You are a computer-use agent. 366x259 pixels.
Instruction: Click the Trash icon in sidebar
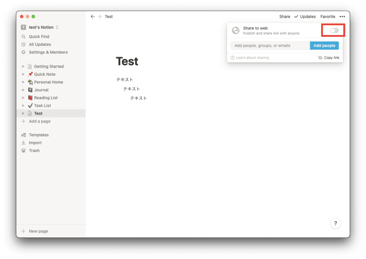point(23,150)
